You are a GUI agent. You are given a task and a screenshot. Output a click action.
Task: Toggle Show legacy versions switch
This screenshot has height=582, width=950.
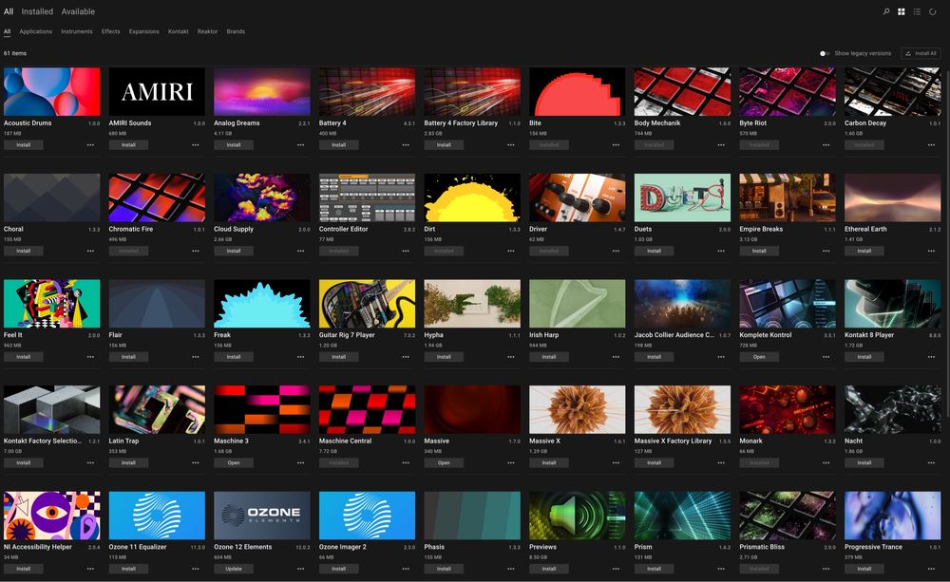point(824,53)
